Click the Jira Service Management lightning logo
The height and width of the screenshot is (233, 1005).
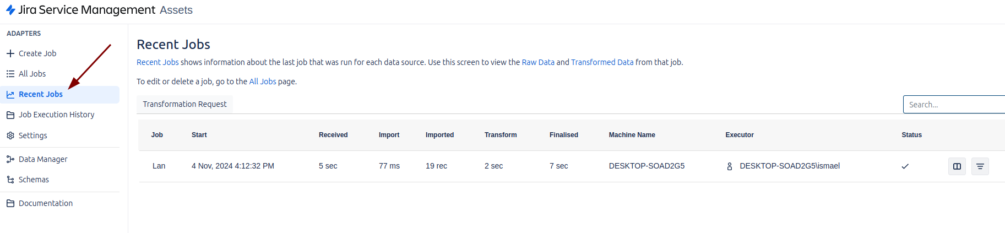pyautogui.click(x=10, y=10)
